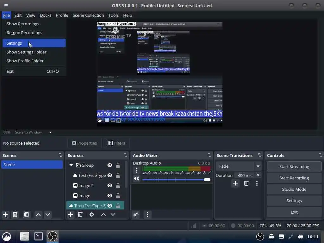Open OBS tray icon in system tray

tap(260, 237)
